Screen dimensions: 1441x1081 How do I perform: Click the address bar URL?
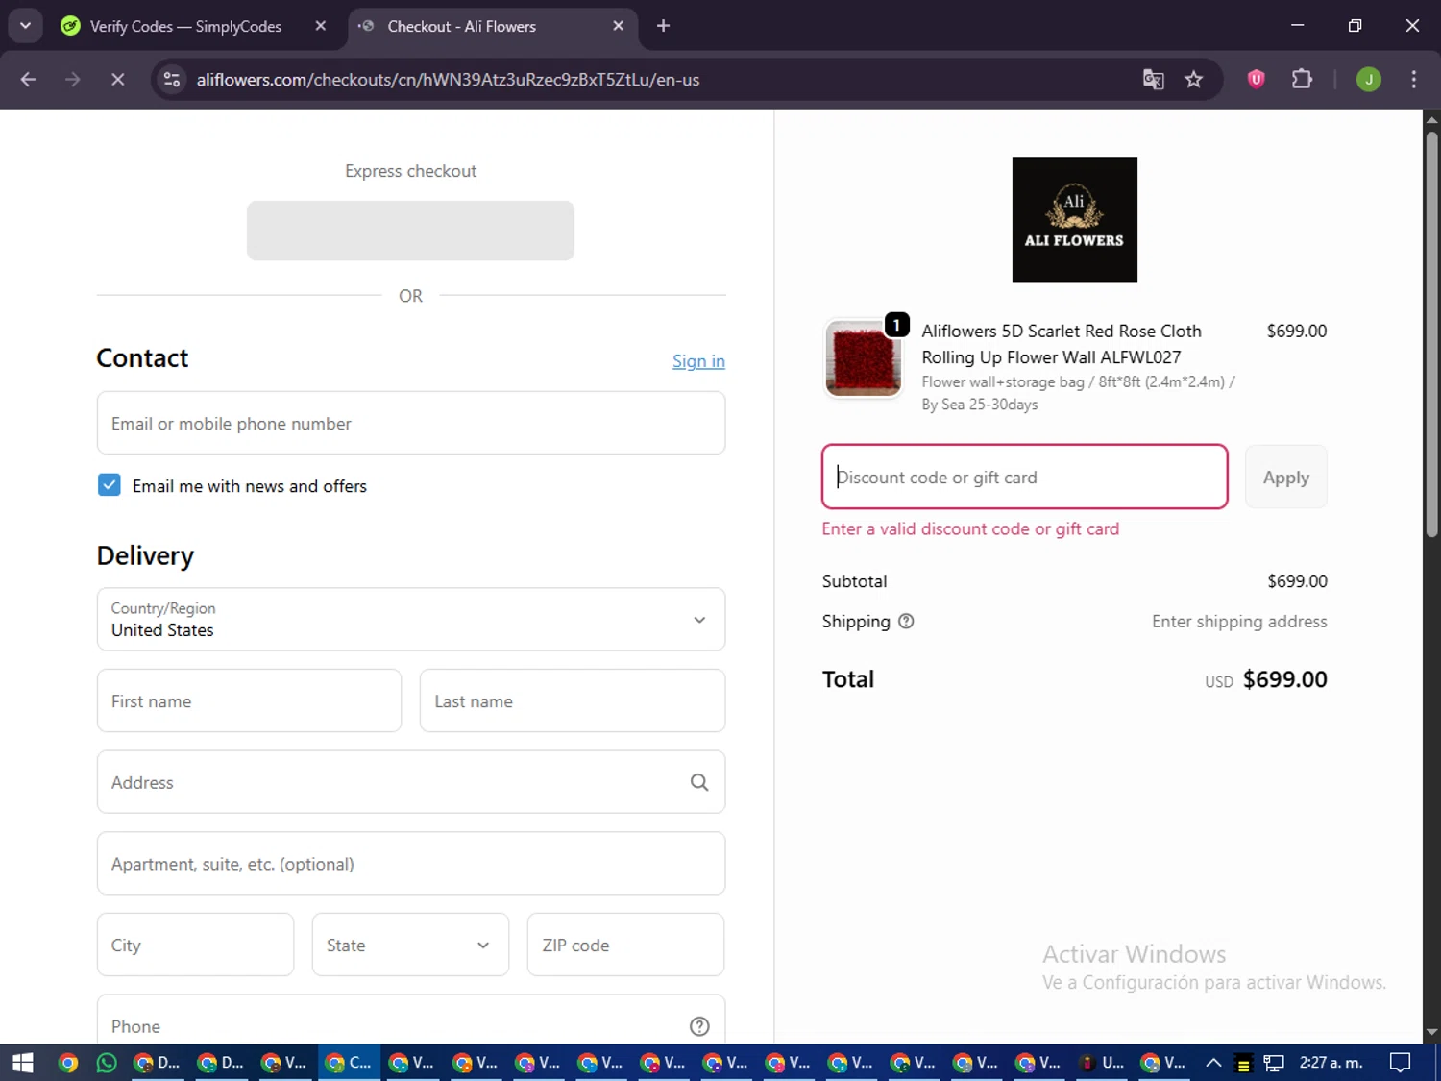coord(448,80)
